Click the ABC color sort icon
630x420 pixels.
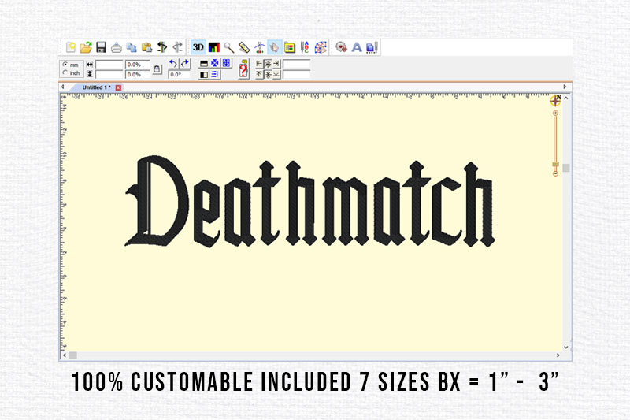coord(305,47)
